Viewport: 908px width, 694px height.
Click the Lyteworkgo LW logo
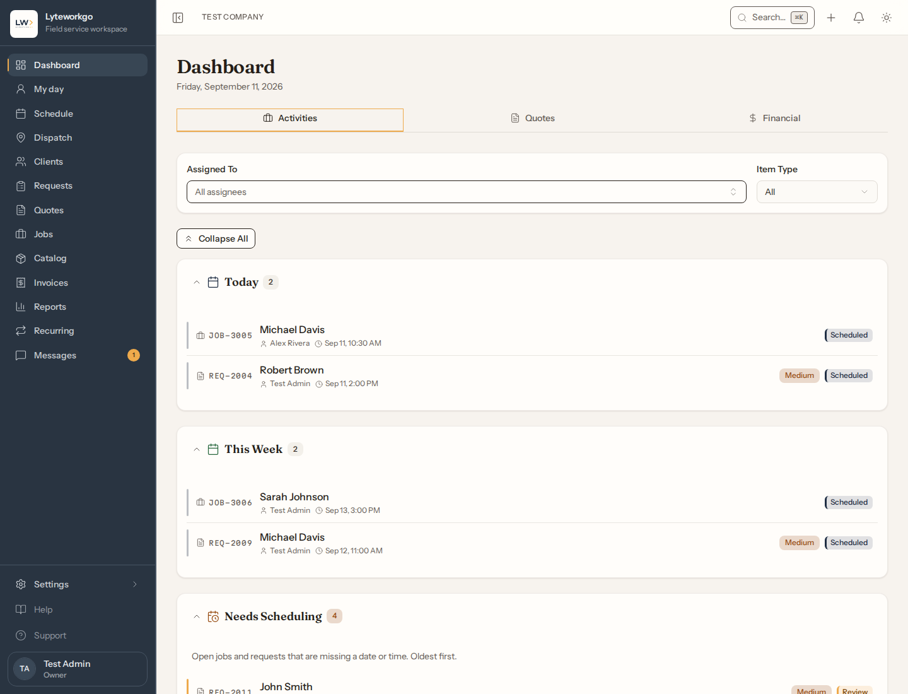24,24
